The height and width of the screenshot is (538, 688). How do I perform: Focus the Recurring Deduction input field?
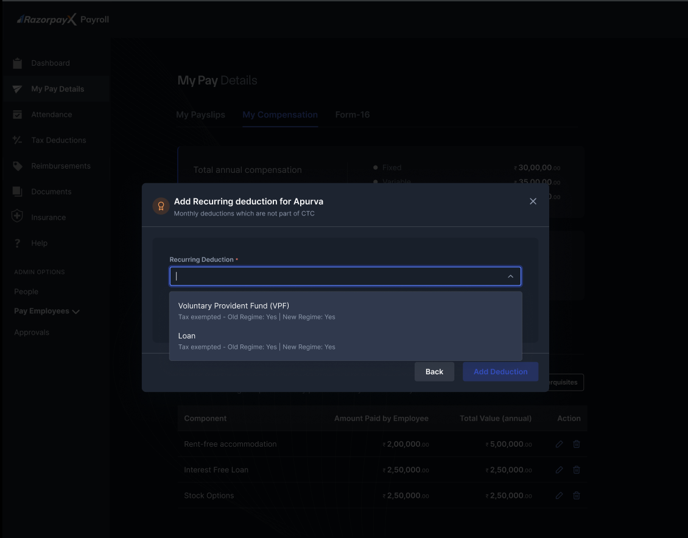coord(345,276)
